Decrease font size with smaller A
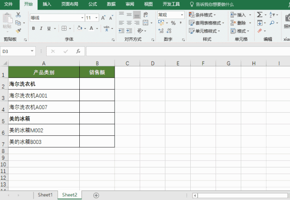 pos(111,18)
